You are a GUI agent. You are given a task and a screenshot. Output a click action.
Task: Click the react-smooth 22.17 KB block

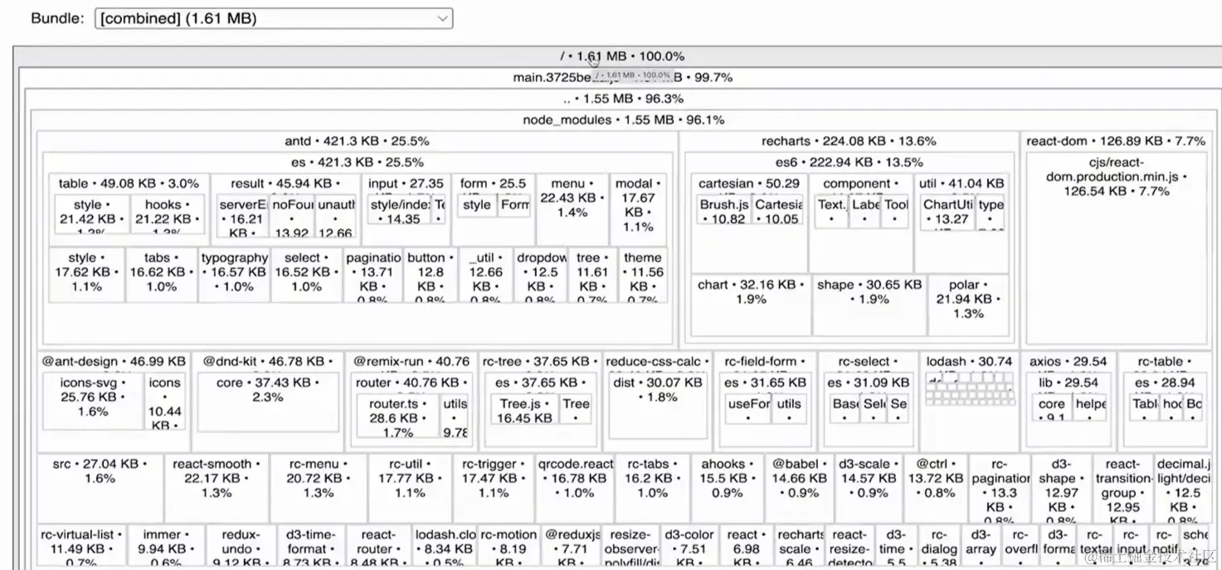(x=217, y=487)
